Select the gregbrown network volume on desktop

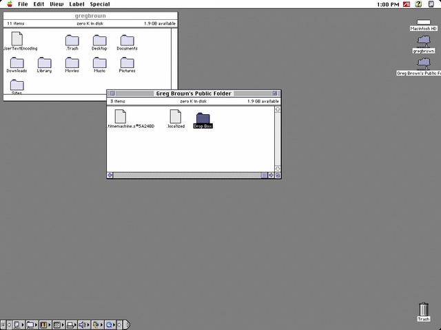coord(424,44)
